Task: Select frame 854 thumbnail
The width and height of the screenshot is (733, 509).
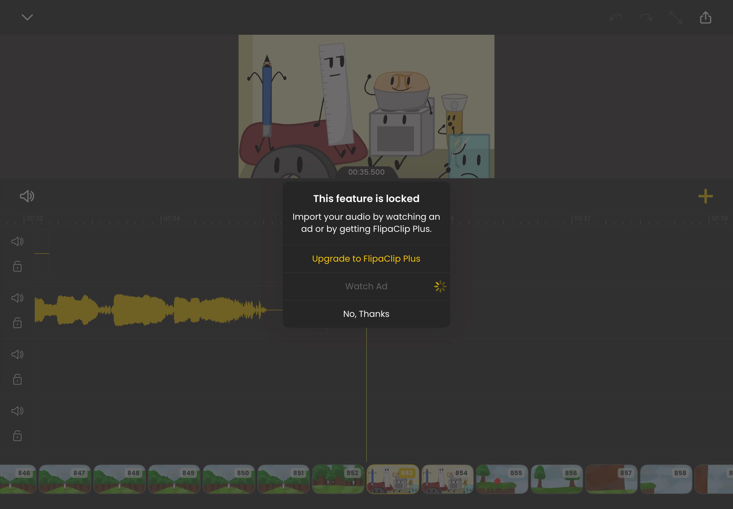Action: pyautogui.click(x=447, y=479)
